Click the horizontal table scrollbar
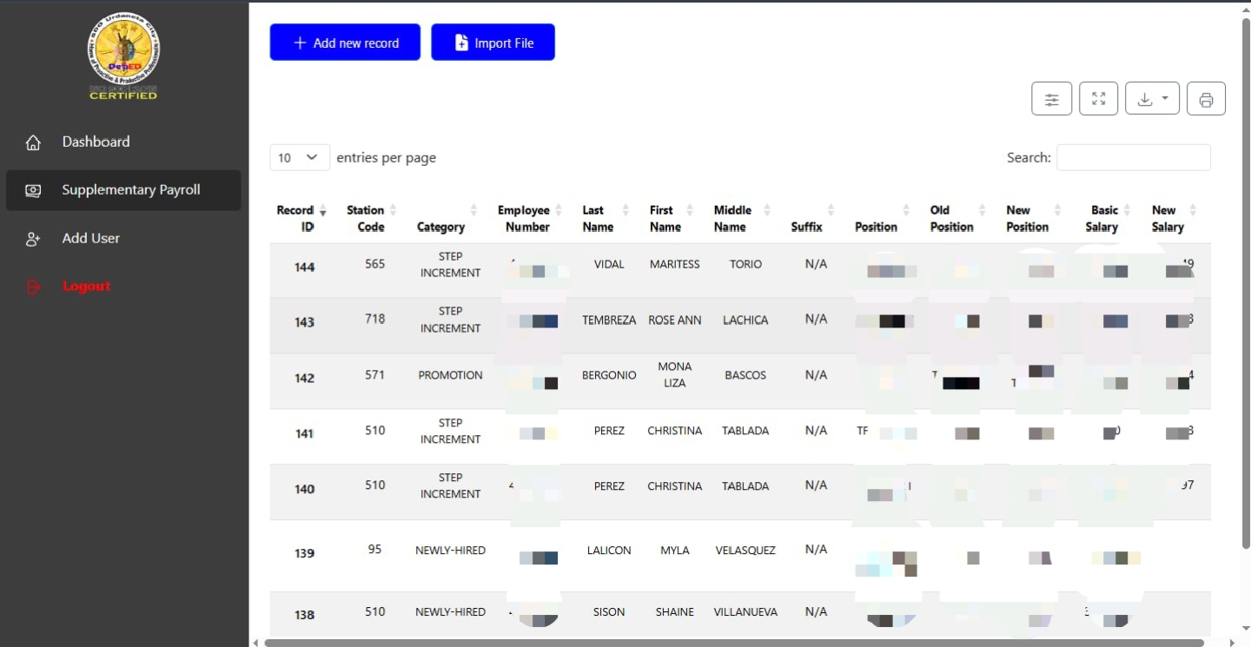Screen dimensions: 1251x647 734,643
